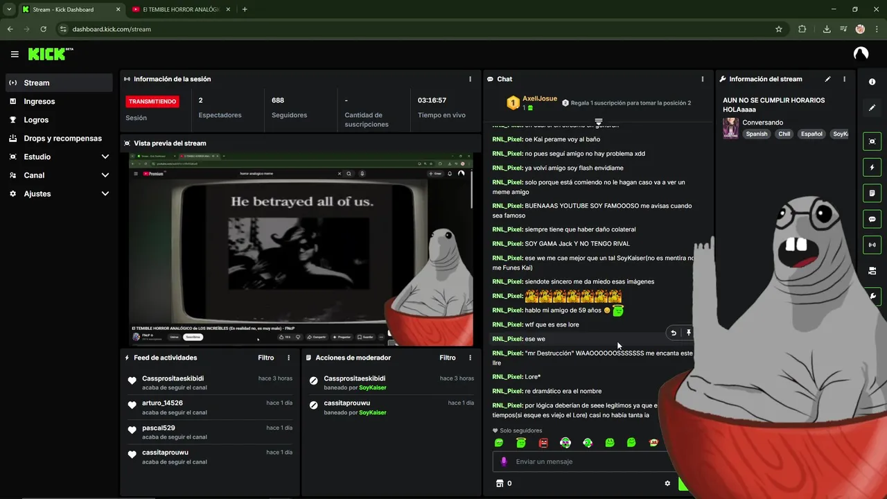Click the camera icon in right toolbar
The width and height of the screenshot is (887, 499).
coord(872,270)
